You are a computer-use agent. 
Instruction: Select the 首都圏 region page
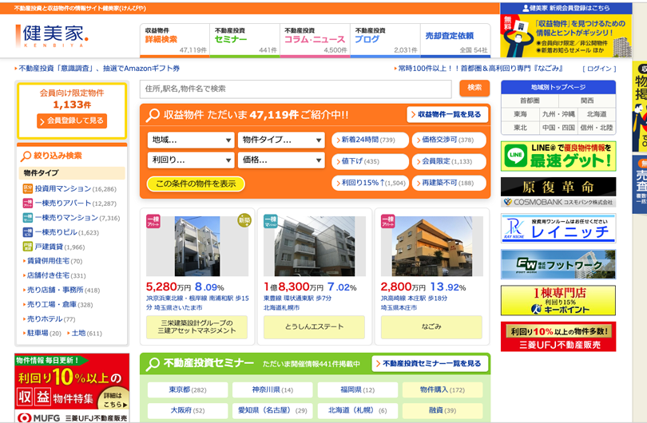pyautogui.click(x=530, y=101)
